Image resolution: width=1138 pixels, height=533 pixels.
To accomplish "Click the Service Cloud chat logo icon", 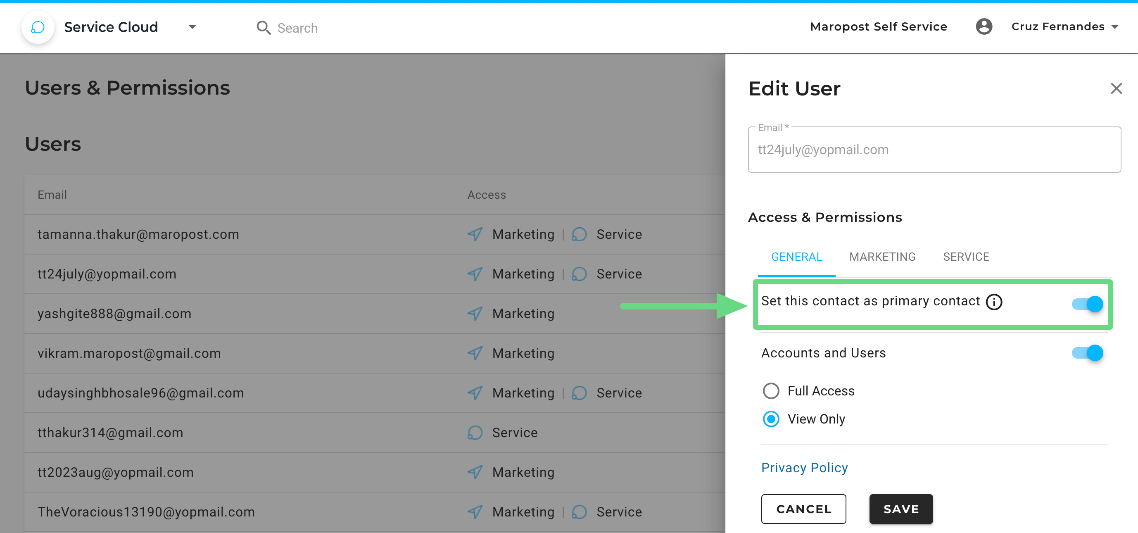I will pos(38,27).
